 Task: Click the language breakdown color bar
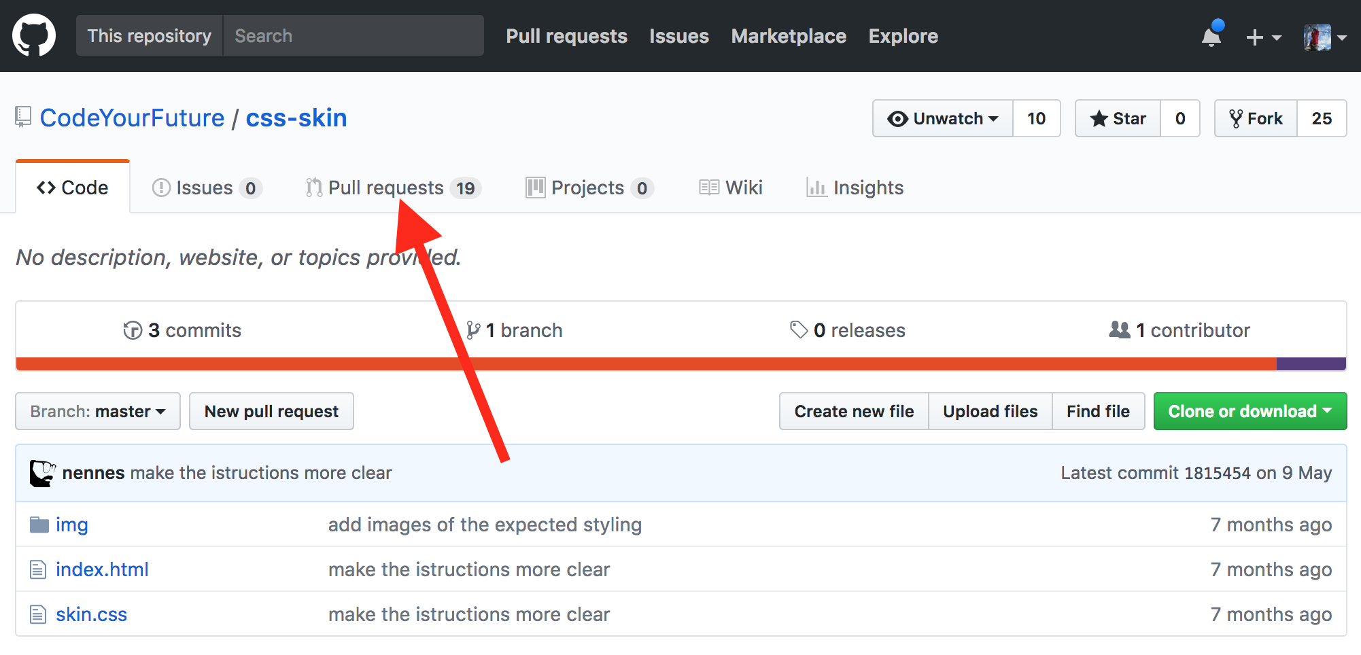681,364
